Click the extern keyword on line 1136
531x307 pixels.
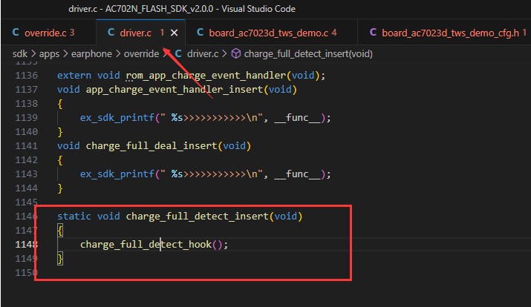[74, 76]
